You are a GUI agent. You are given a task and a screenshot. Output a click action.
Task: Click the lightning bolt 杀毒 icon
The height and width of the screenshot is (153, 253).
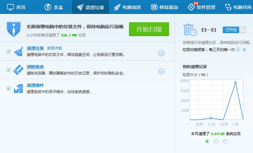[48, 7]
